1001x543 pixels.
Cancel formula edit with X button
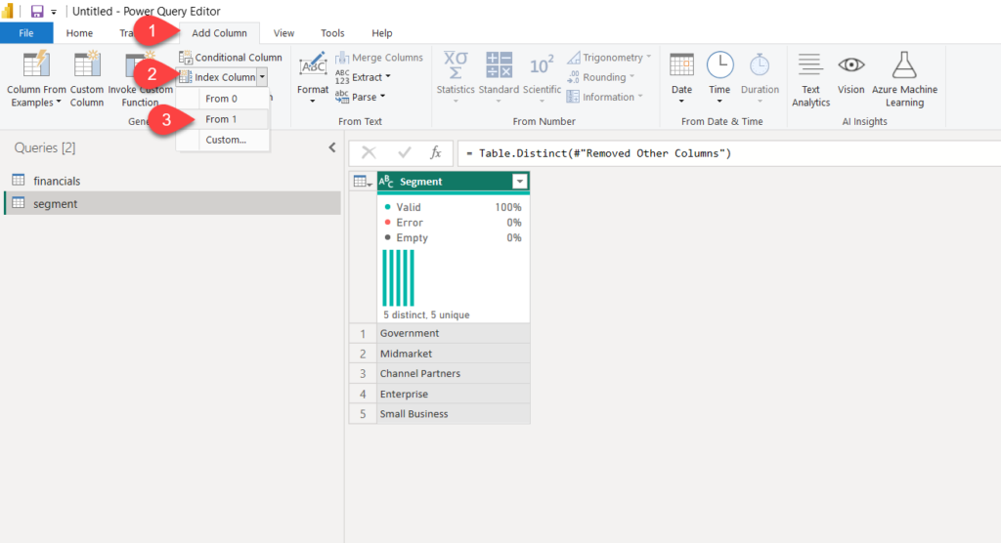tap(369, 153)
